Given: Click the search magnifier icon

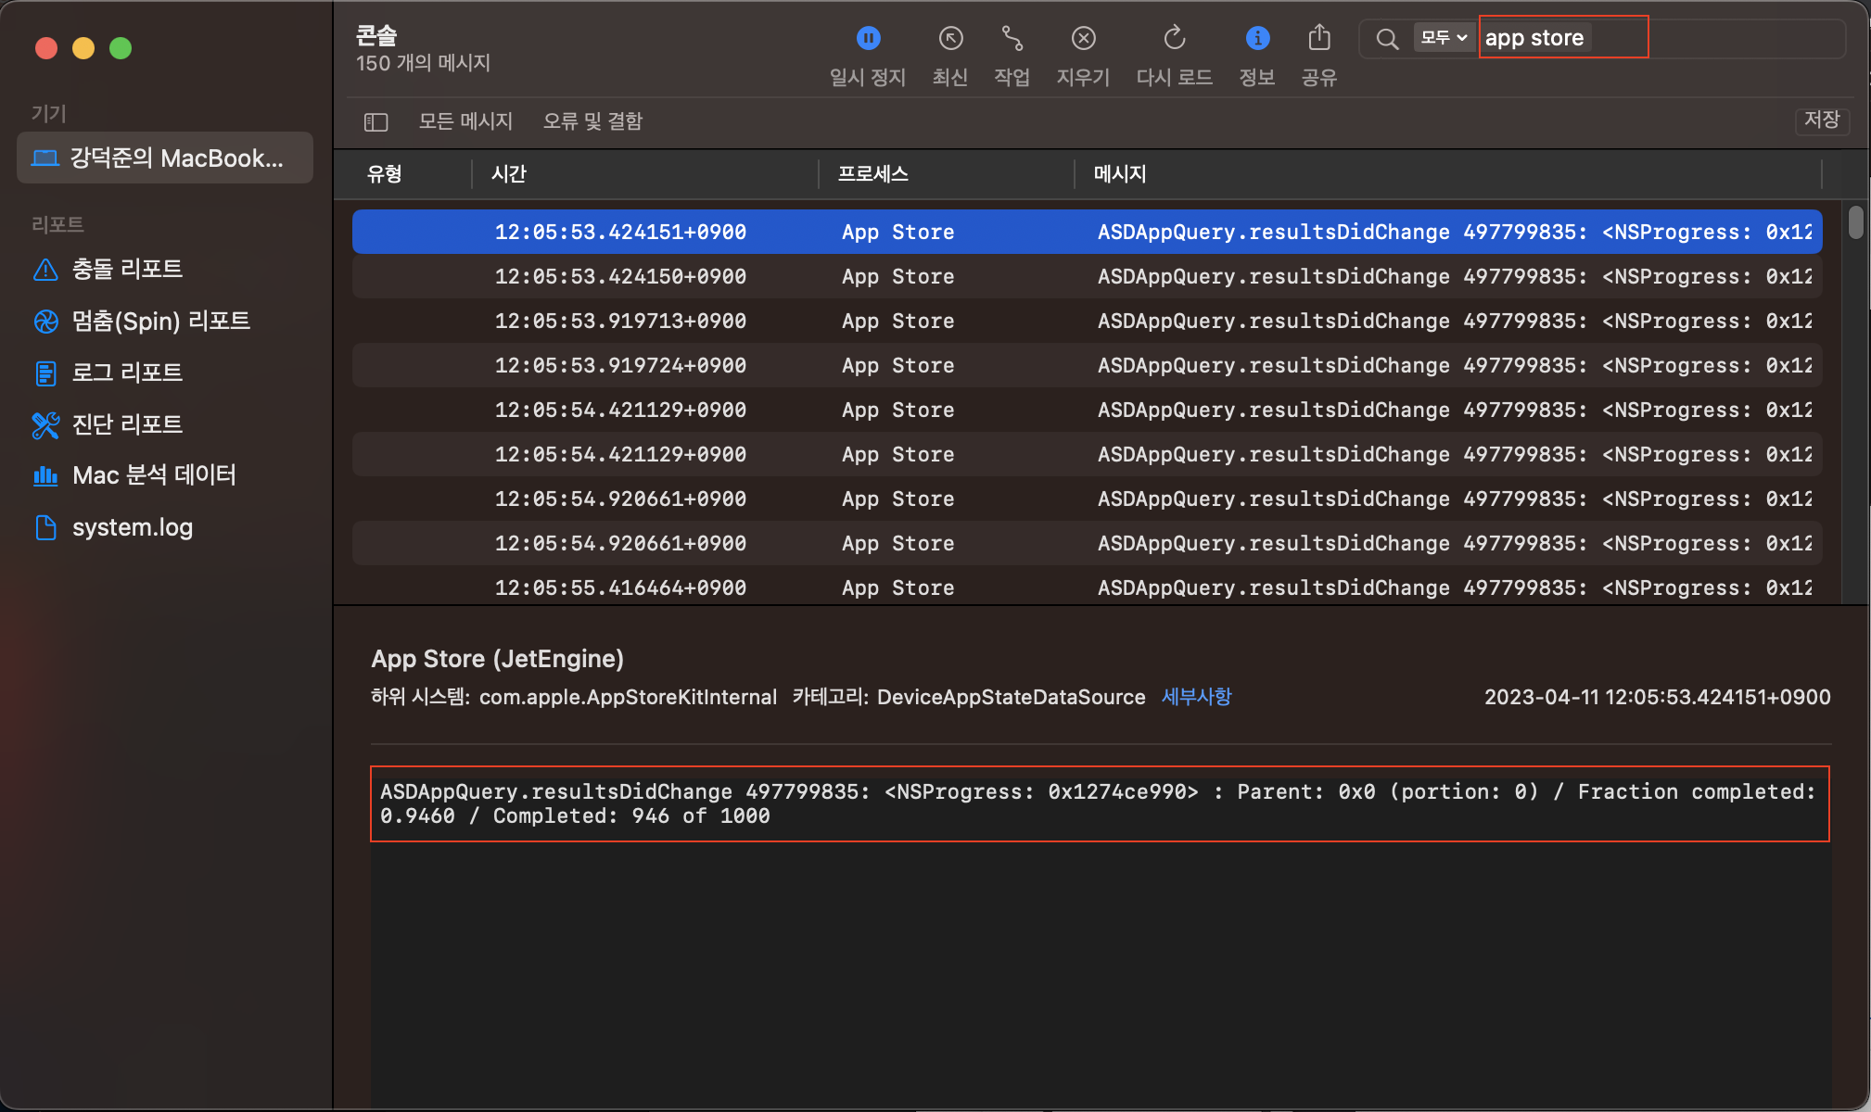Looking at the screenshot, I should click(x=1387, y=39).
